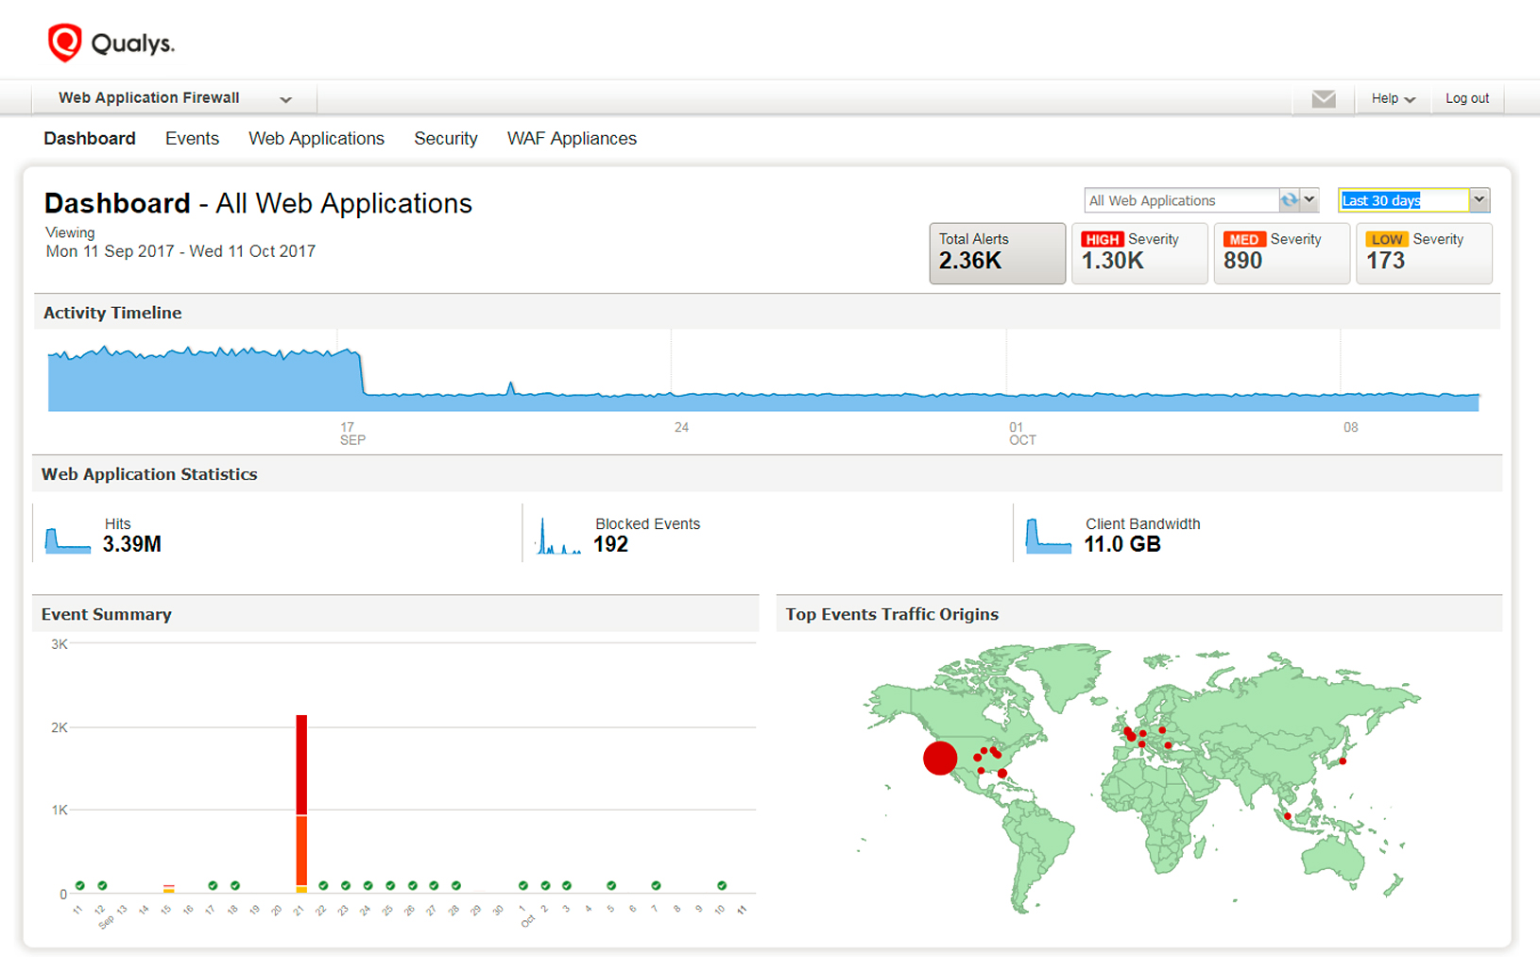
Task: Open the Security tab
Action: coord(445,139)
